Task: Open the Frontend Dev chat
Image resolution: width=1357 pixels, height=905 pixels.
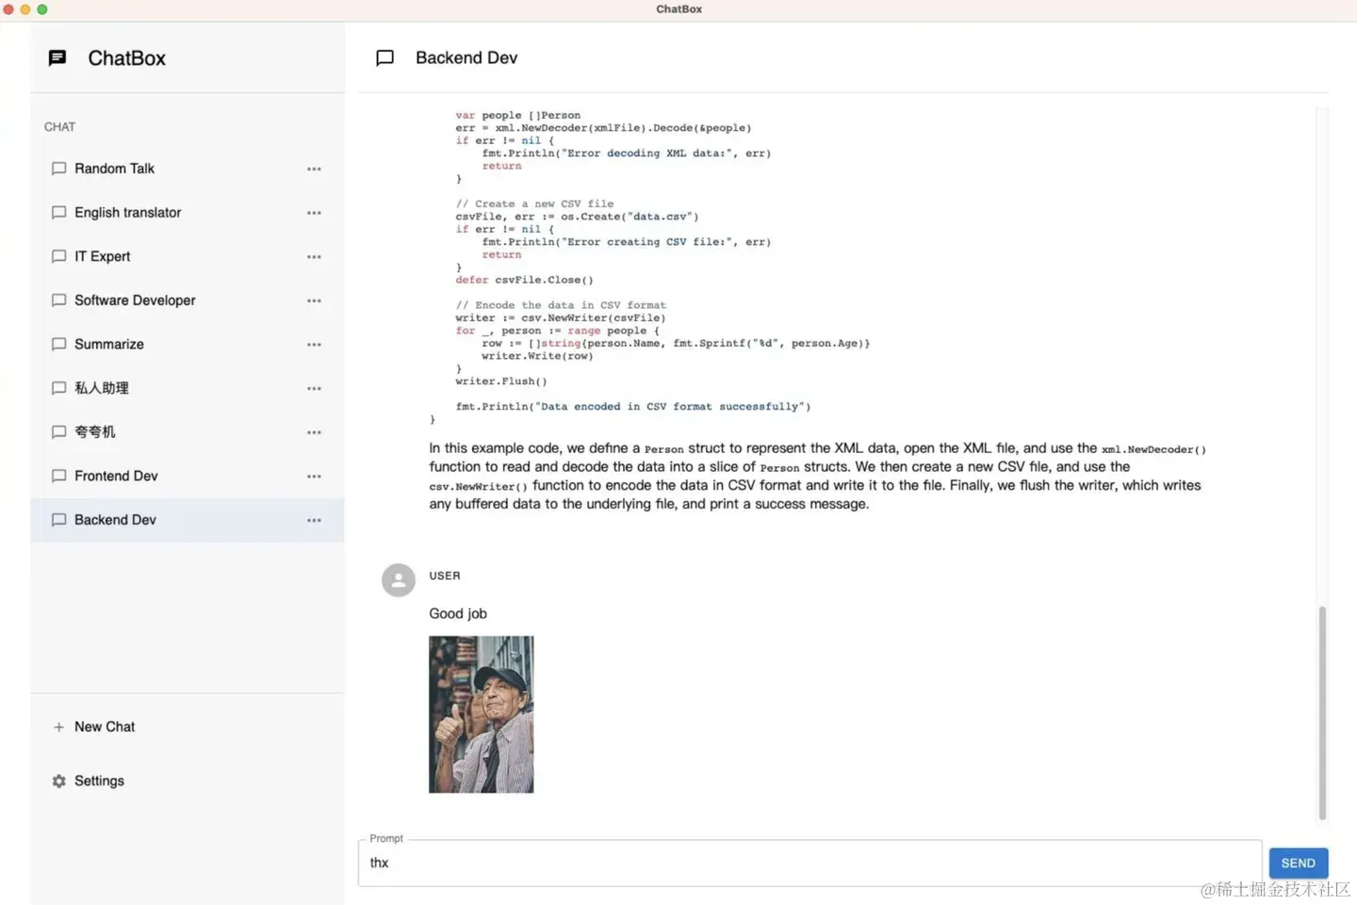Action: click(187, 477)
